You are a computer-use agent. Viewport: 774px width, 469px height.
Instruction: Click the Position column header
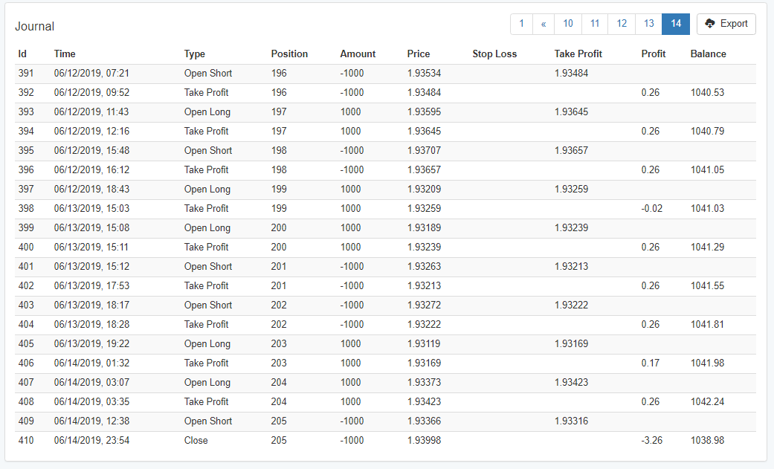coord(289,54)
